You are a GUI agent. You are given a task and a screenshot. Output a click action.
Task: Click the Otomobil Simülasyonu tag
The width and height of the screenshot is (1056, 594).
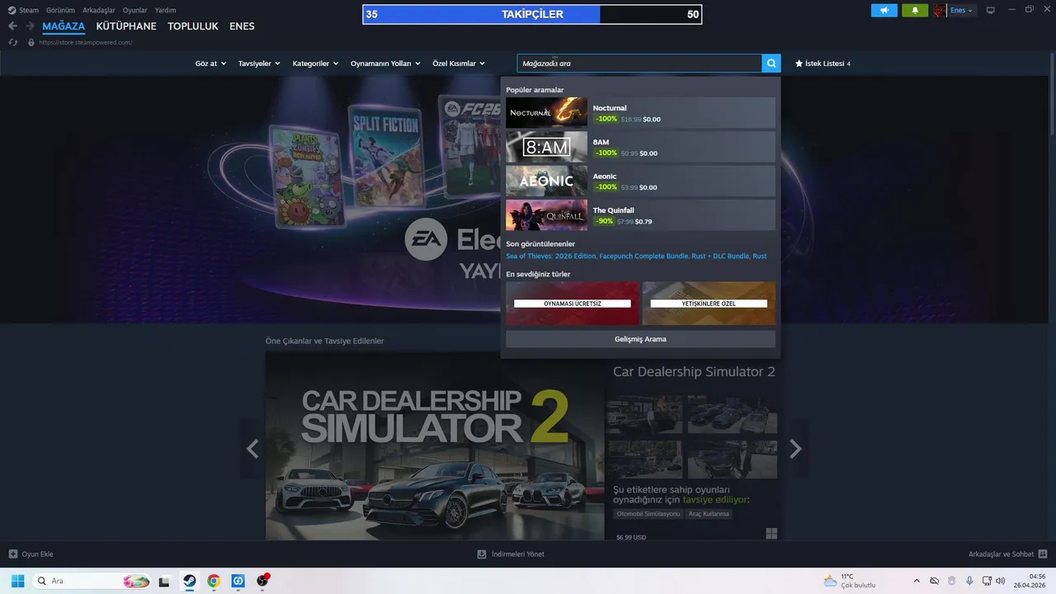(648, 514)
